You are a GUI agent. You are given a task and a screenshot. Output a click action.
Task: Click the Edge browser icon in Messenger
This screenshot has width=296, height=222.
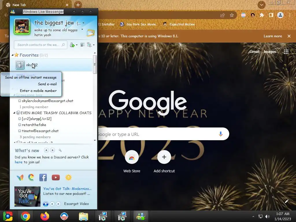tap(31, 177)
